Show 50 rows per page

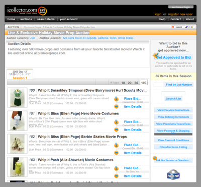[x=136, y=83]
